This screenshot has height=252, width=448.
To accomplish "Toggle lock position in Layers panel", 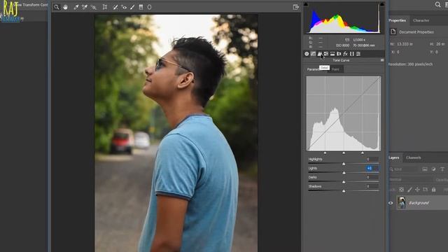I will click(417, 190).
